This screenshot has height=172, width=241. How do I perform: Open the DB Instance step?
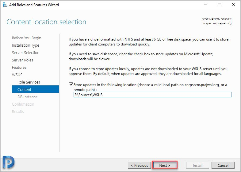click(28, 97)
